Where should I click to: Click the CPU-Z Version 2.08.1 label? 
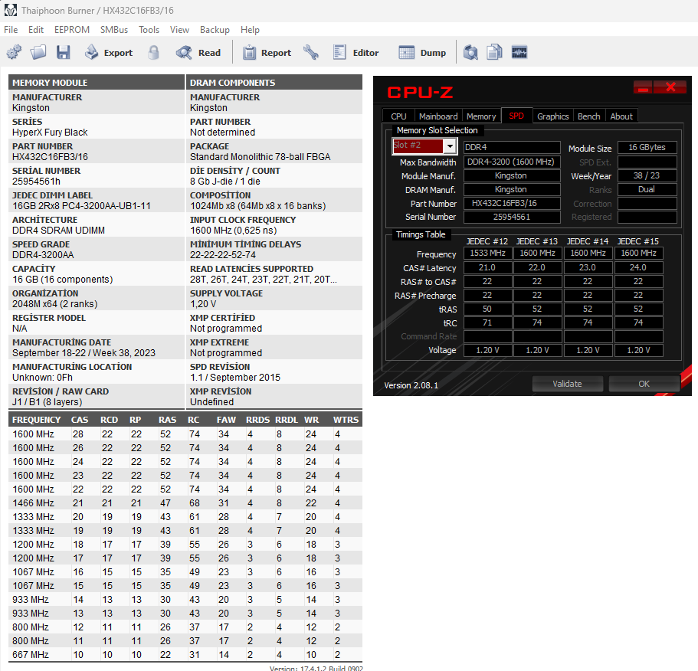pos(411,385)
